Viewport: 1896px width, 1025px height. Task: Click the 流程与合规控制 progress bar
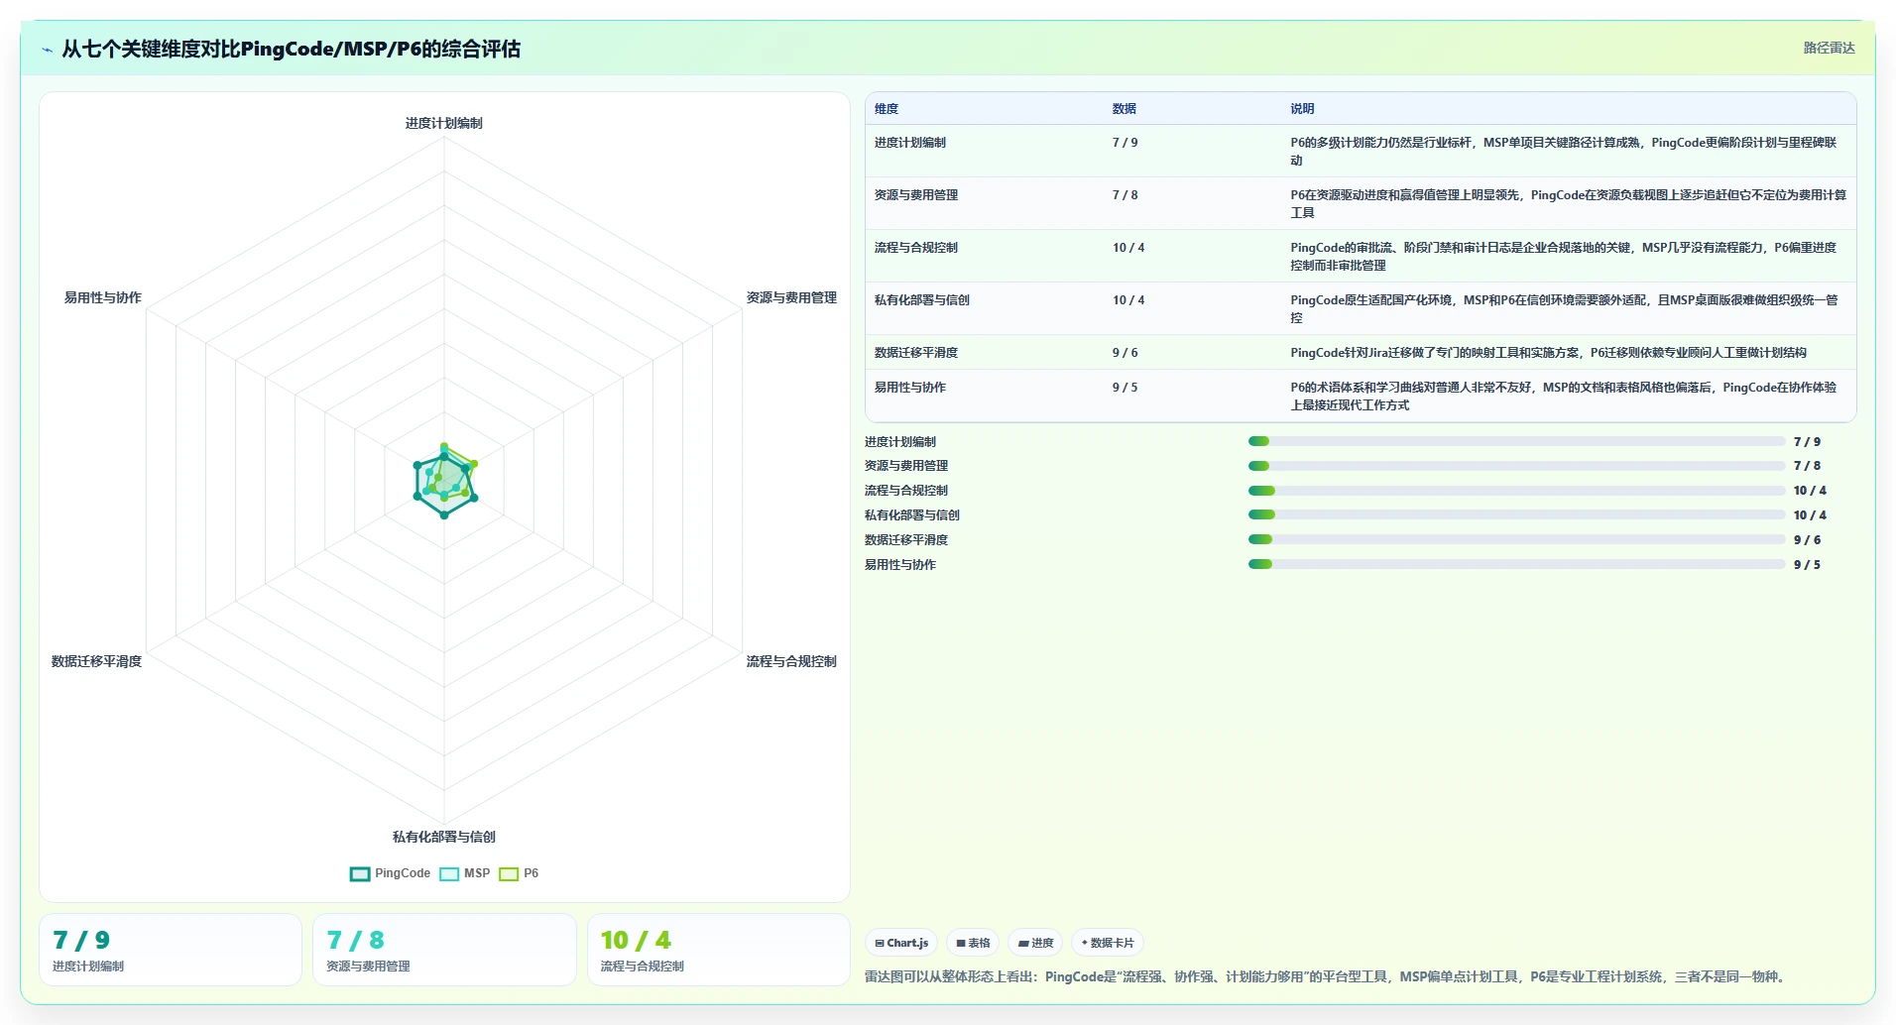1516,491
